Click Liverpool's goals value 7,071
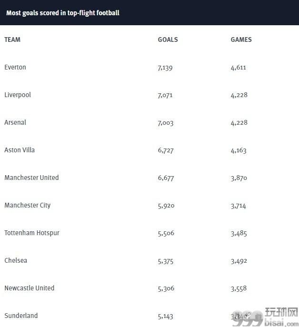 pyautogui.click(x=165, y=95)
